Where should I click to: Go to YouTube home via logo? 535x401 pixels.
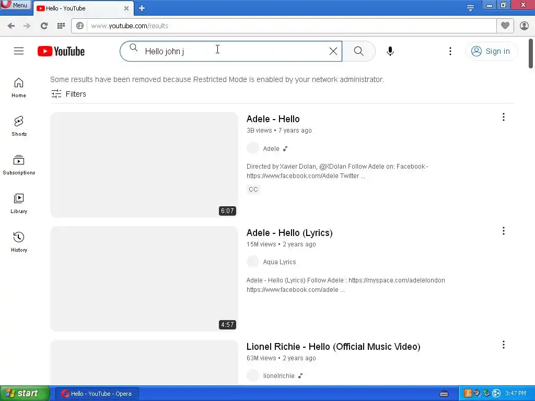[x=61, y=51]
